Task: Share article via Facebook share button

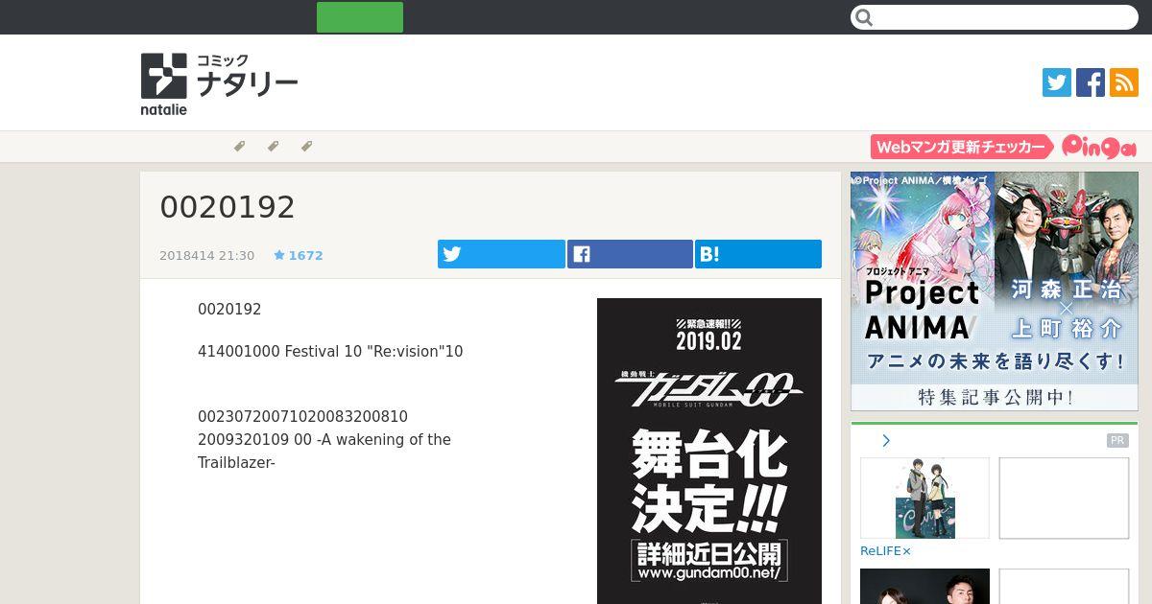Action: tap(630, 254)
